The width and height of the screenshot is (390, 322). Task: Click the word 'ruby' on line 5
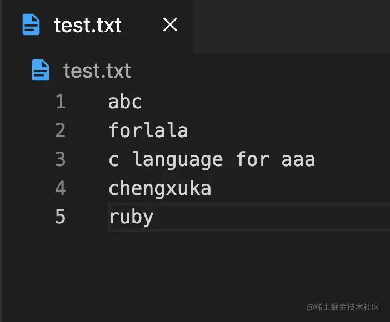[x=131, y=217]
